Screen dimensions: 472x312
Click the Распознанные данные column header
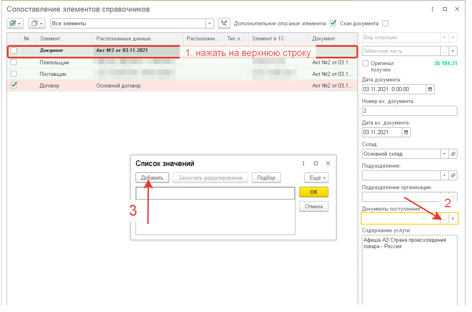138,38
